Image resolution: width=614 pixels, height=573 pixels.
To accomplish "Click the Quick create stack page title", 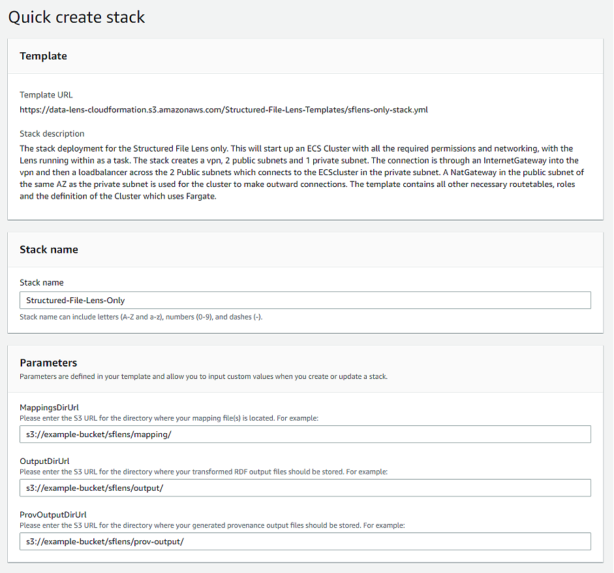I will [76, 17].
